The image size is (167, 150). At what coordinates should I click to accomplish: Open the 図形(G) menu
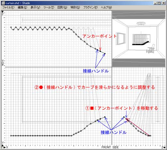pyautogui.click(x=62, y=7)
